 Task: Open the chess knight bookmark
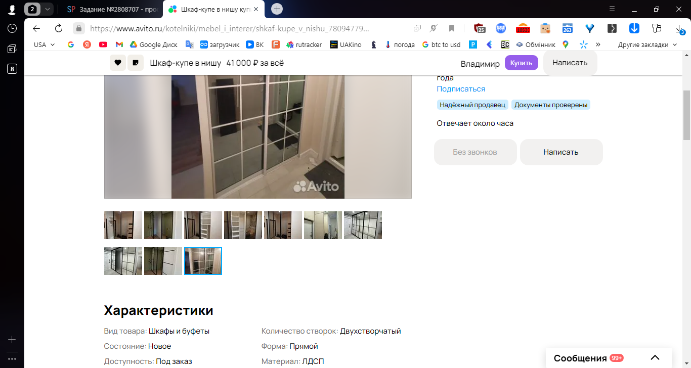374,44
